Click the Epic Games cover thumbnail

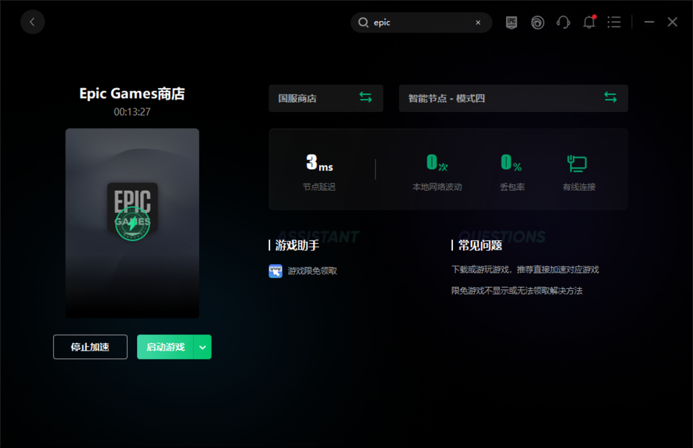[x=132, y=223]
